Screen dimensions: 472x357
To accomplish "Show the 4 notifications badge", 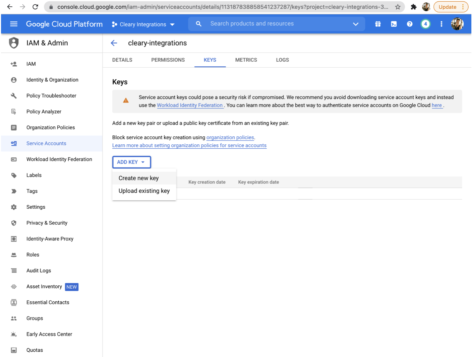I will coord(425,24).
